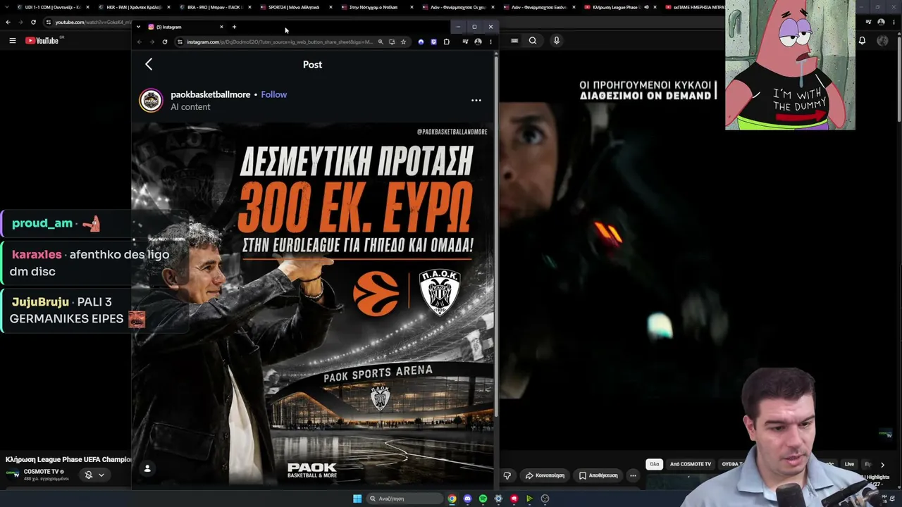The image size is (902, 507).
Task: Share the video via Κοινοποίηση
Action: pos(545,475)
